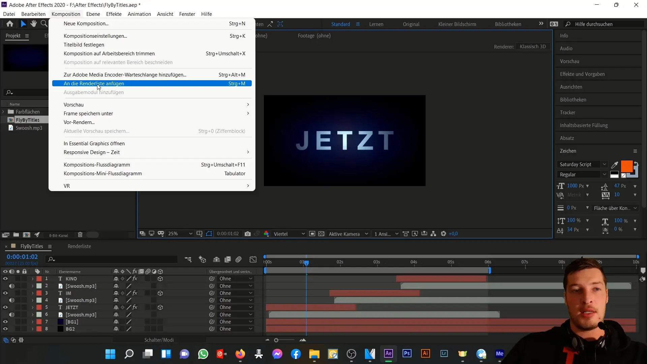This screenshot has height=364, width=647.
Task: Click the new composition icon in Project panel
Action: [27, 235]
